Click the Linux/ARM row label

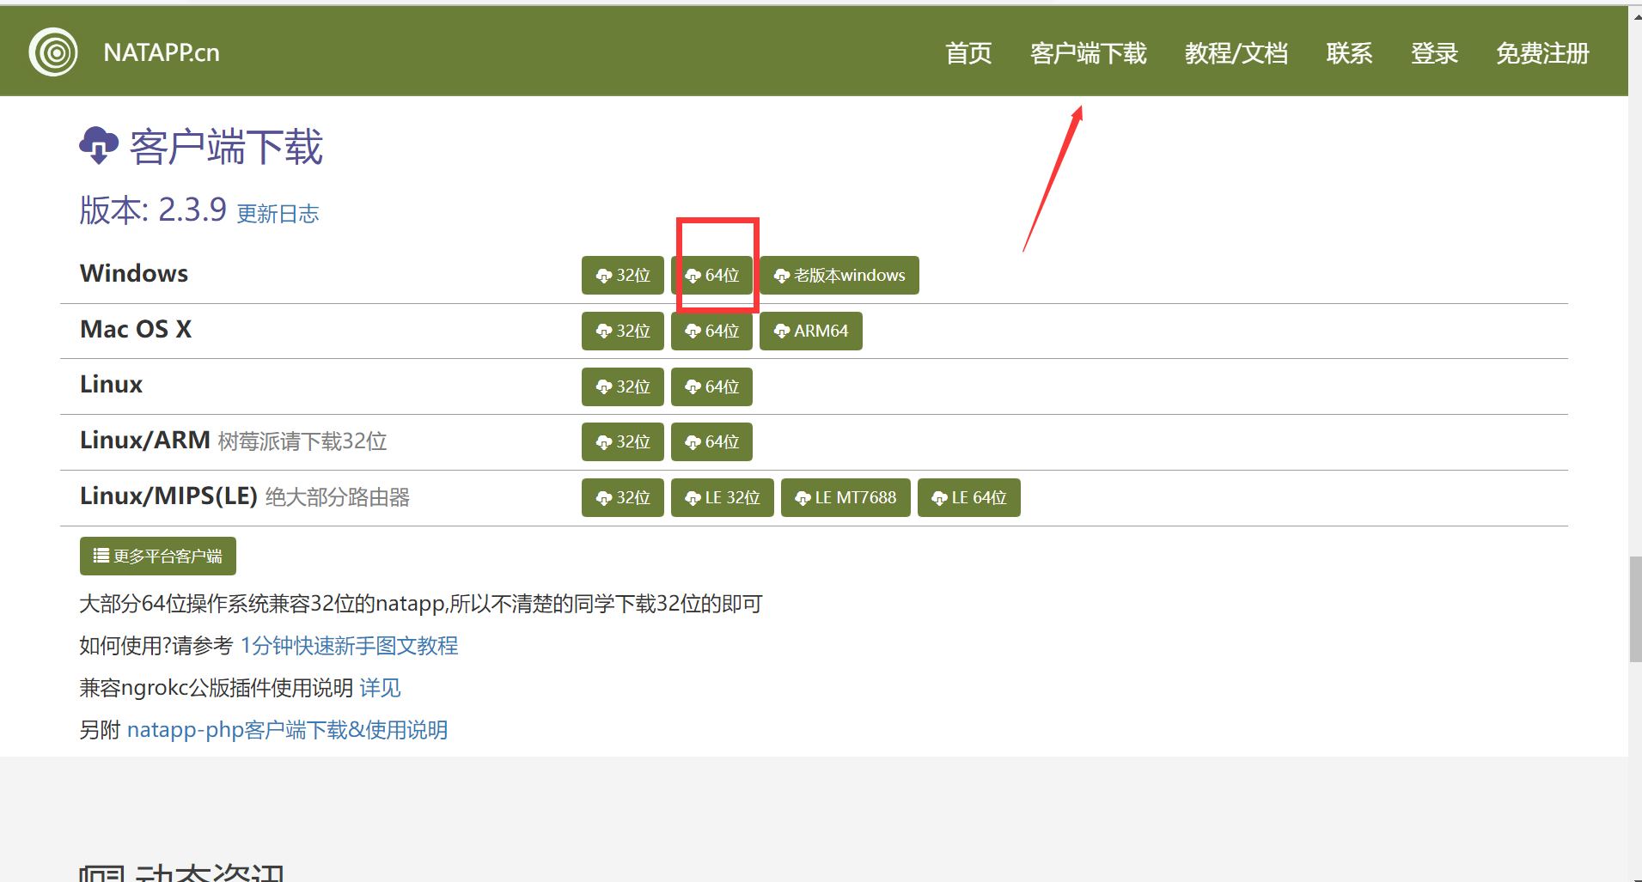[x=145, y=440]
